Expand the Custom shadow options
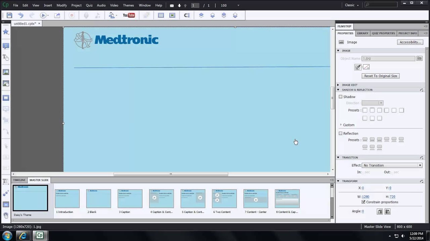The width and height of the screenshot is (430, 241). point(341,125)
